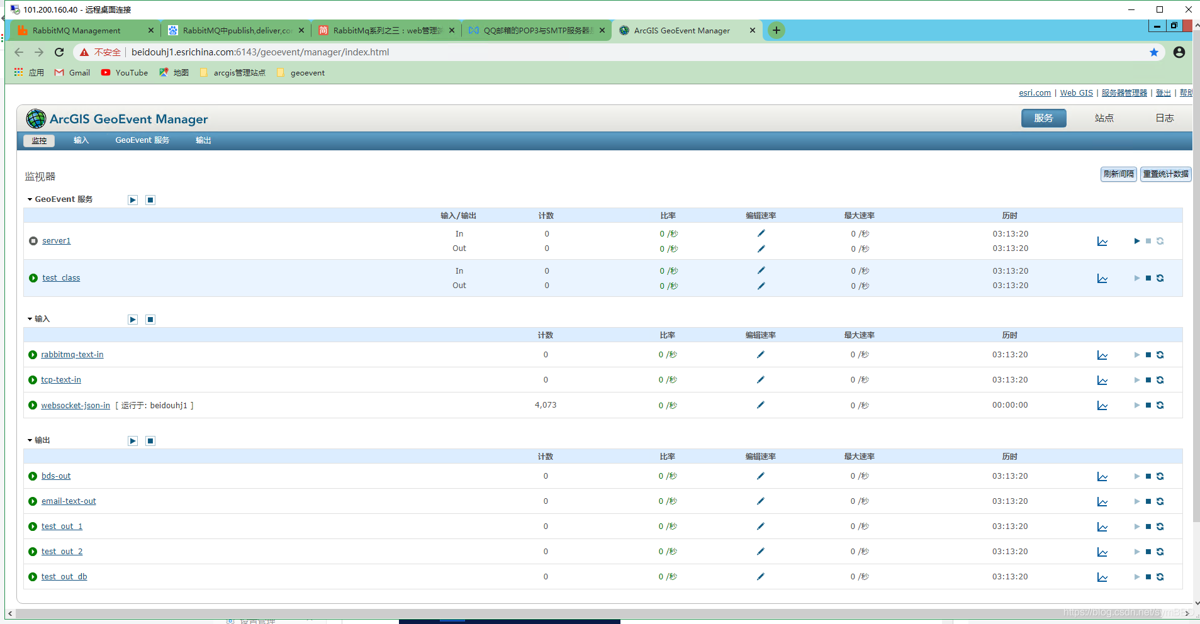This screenshot has height=624, width=1200.
Task: Restart the email-text-out output
Action: 1160,501
